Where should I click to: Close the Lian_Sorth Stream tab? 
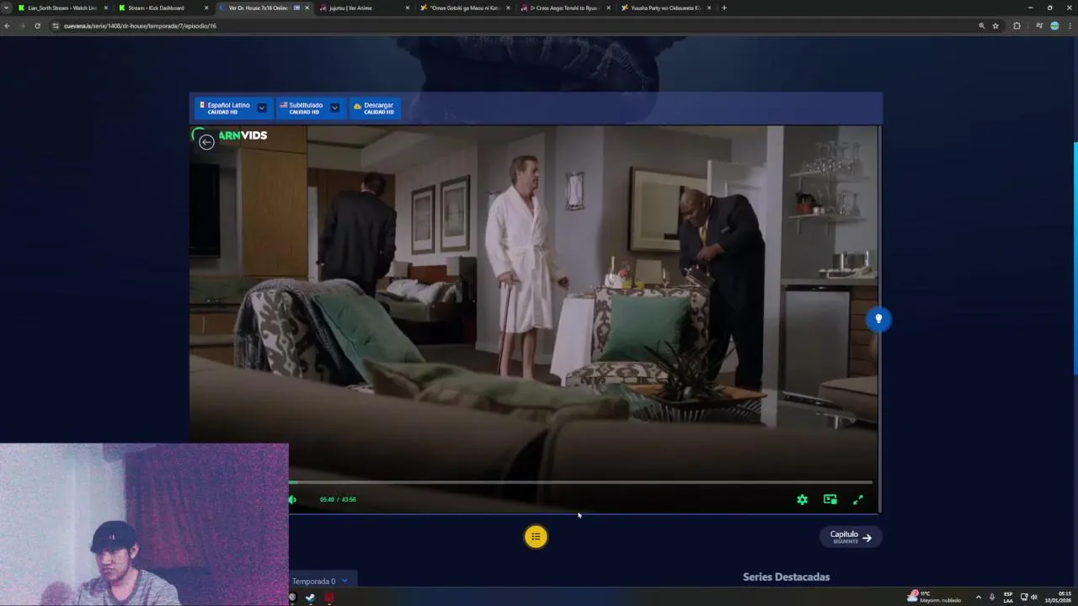pos(105,8)
